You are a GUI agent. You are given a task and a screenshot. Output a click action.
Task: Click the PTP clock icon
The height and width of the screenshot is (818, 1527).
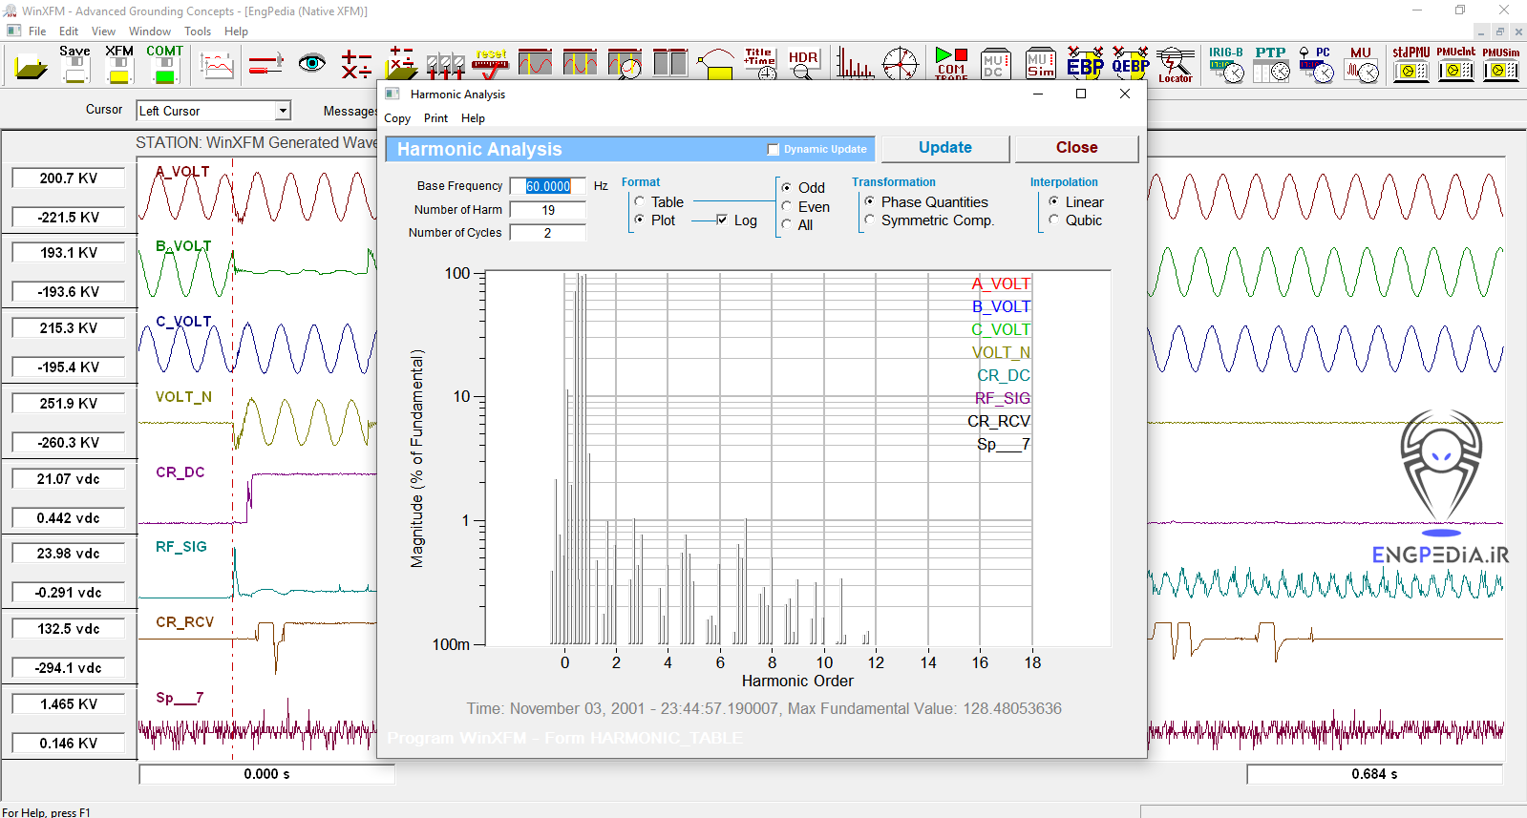1271,64
